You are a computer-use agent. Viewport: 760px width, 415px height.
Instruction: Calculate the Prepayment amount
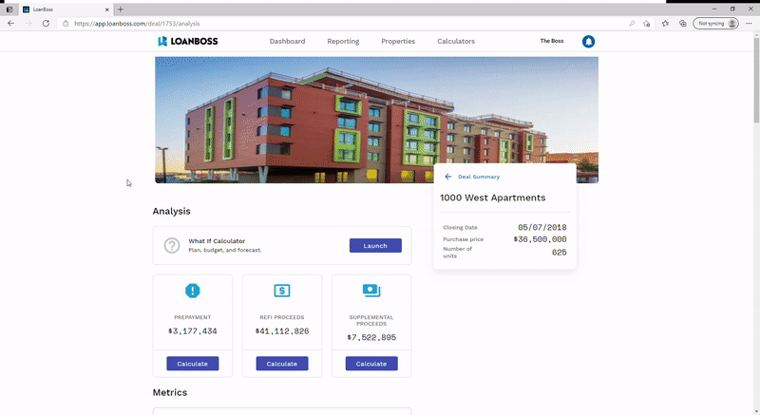tap(193, 364)
